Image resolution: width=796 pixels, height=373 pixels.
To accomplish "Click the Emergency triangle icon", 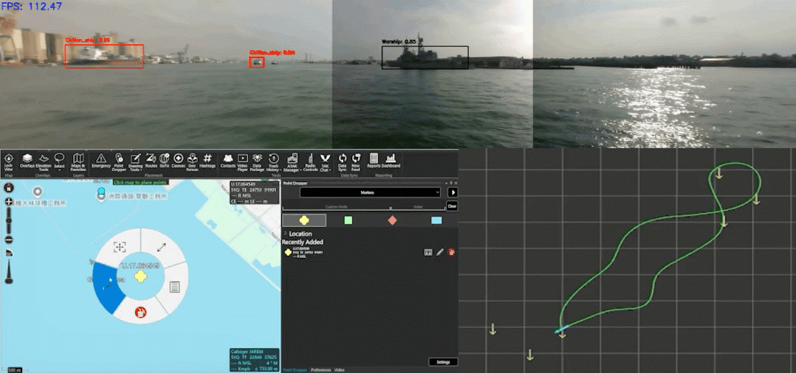I will click(101, 160).
